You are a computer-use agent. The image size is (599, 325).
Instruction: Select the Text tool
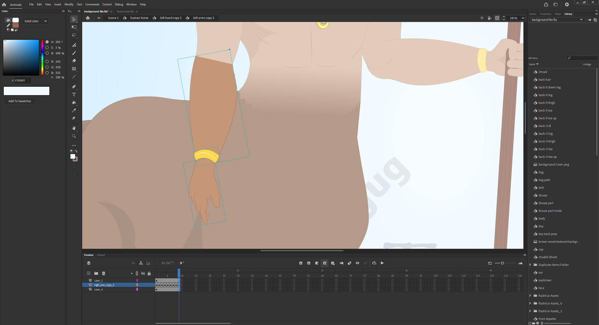[74, 95]
